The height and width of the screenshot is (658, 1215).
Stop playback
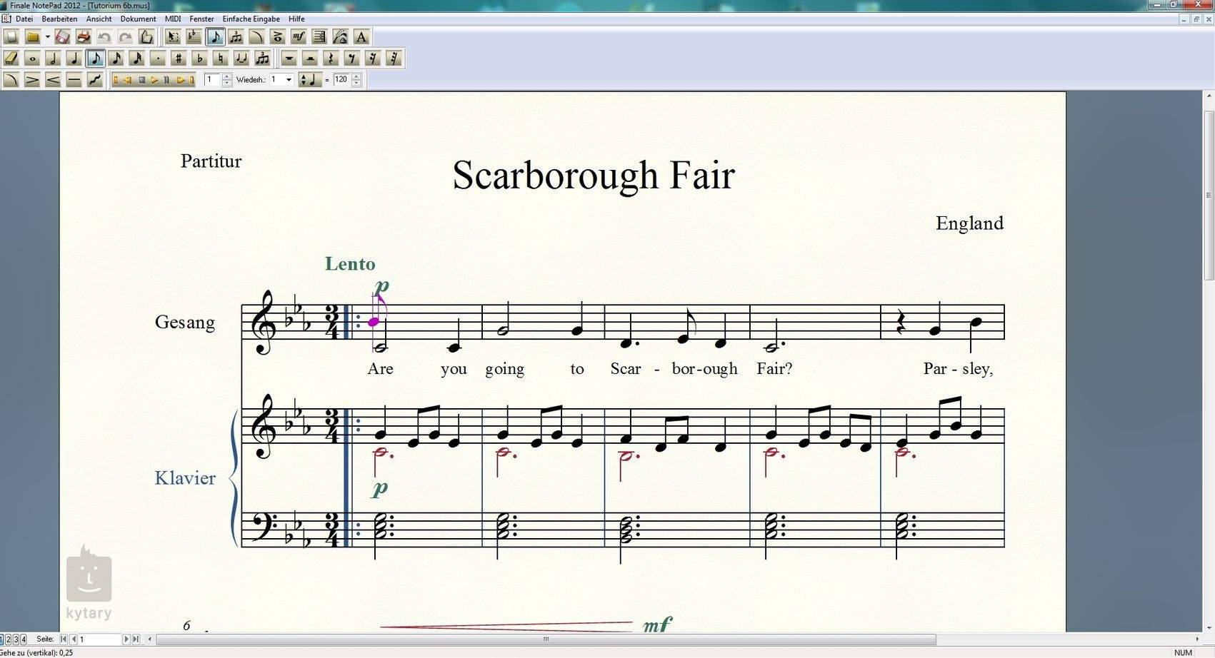pos(142,80)
